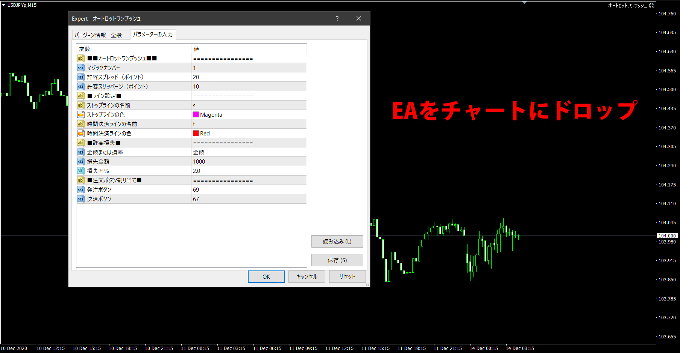Open the USDJPYp chart symbol dropdown arrow
680x353 pixels.
coord(4,5)
